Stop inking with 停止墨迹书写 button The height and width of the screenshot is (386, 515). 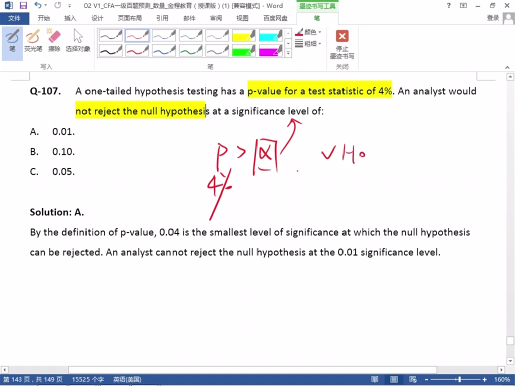[342, 45]
